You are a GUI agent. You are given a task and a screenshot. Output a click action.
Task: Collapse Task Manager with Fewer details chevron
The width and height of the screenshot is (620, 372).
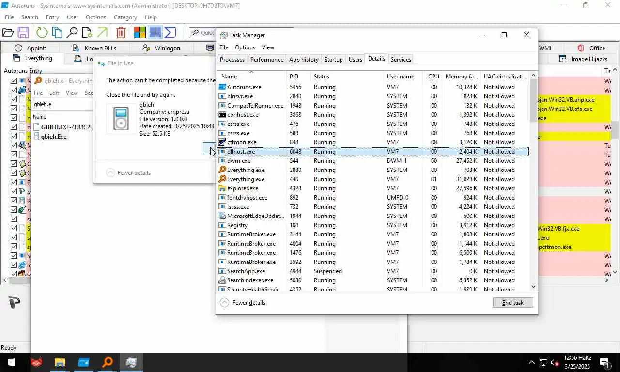click(224, 303)
